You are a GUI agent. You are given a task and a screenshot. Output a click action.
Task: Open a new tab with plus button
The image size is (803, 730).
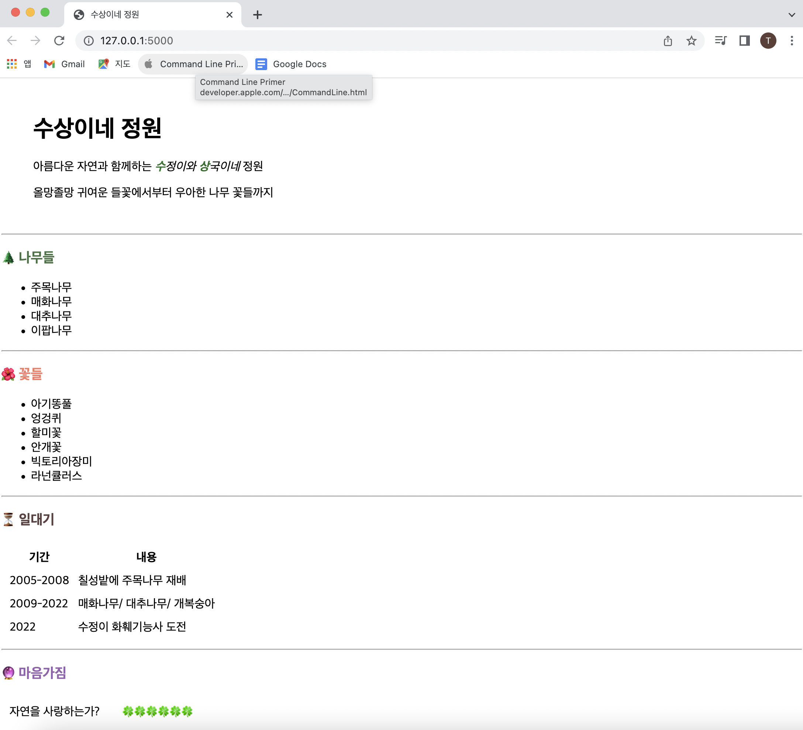258,15
